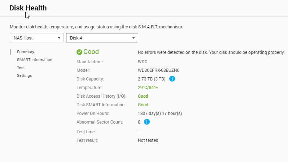
Task: Click the manufacturer value WDC
Action: (x=143, y=61)
